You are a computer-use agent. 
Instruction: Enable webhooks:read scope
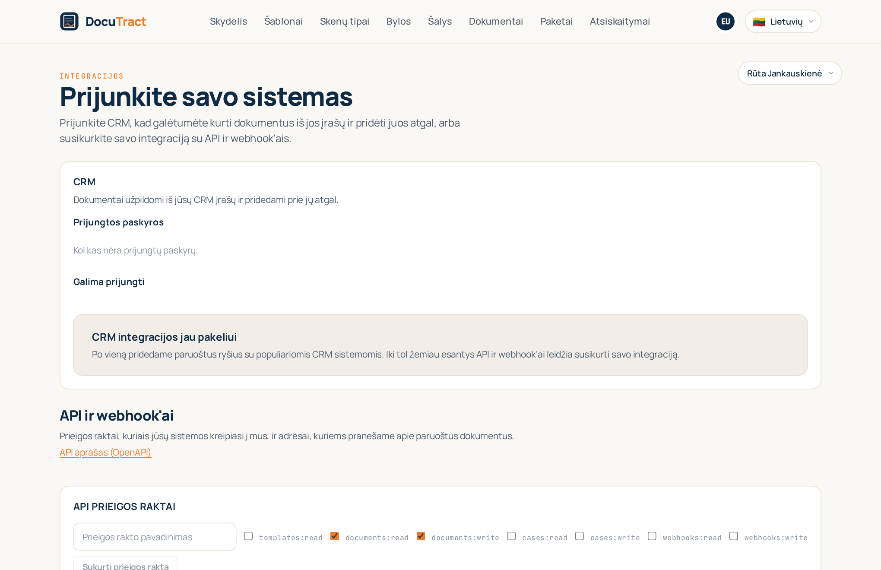tap(652, 536)
